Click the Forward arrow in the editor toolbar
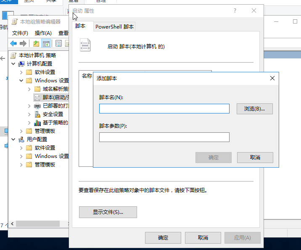The height and width of the screenshot is (250, 301). coord(23,43)
